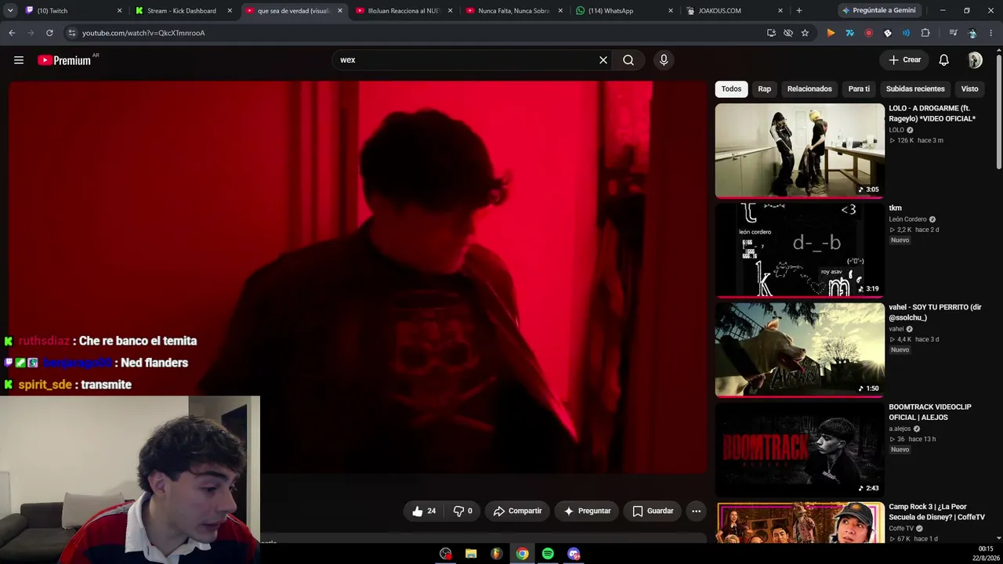1003x564 pixels.
Task: Go back in browser history
Action: (x=12, y=33)
